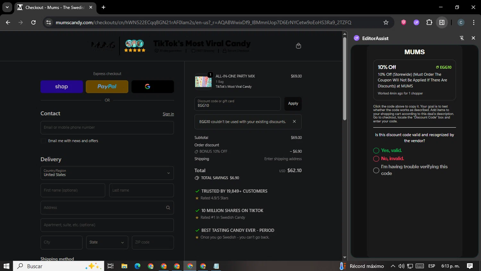481x271 pixels.
Task: Click the Buscar taskbar search box
Action: pos(59,266)
